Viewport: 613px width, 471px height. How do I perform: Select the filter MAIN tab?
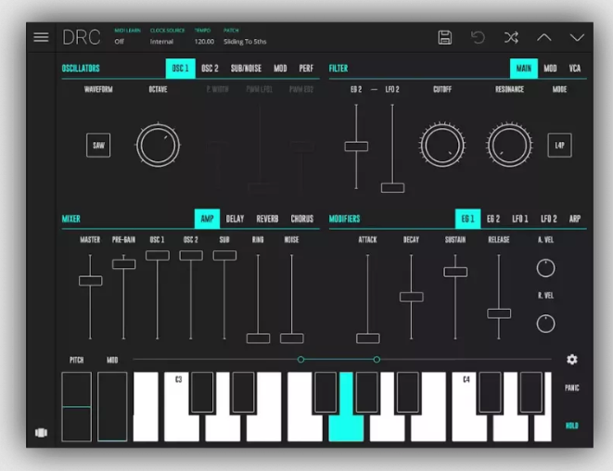coord(524,69)
